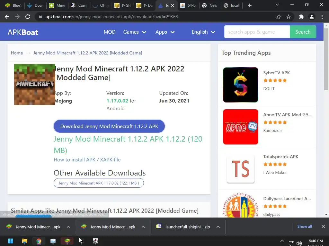The image size is (329, 246).
Task: Bookmark this page with the star icon
Action: [x=289, y=17]
